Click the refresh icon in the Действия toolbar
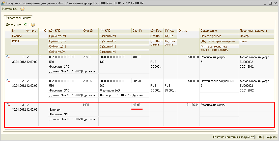This screenshot has width=279, height=141. pyautogui.click(x=25, y=25)
